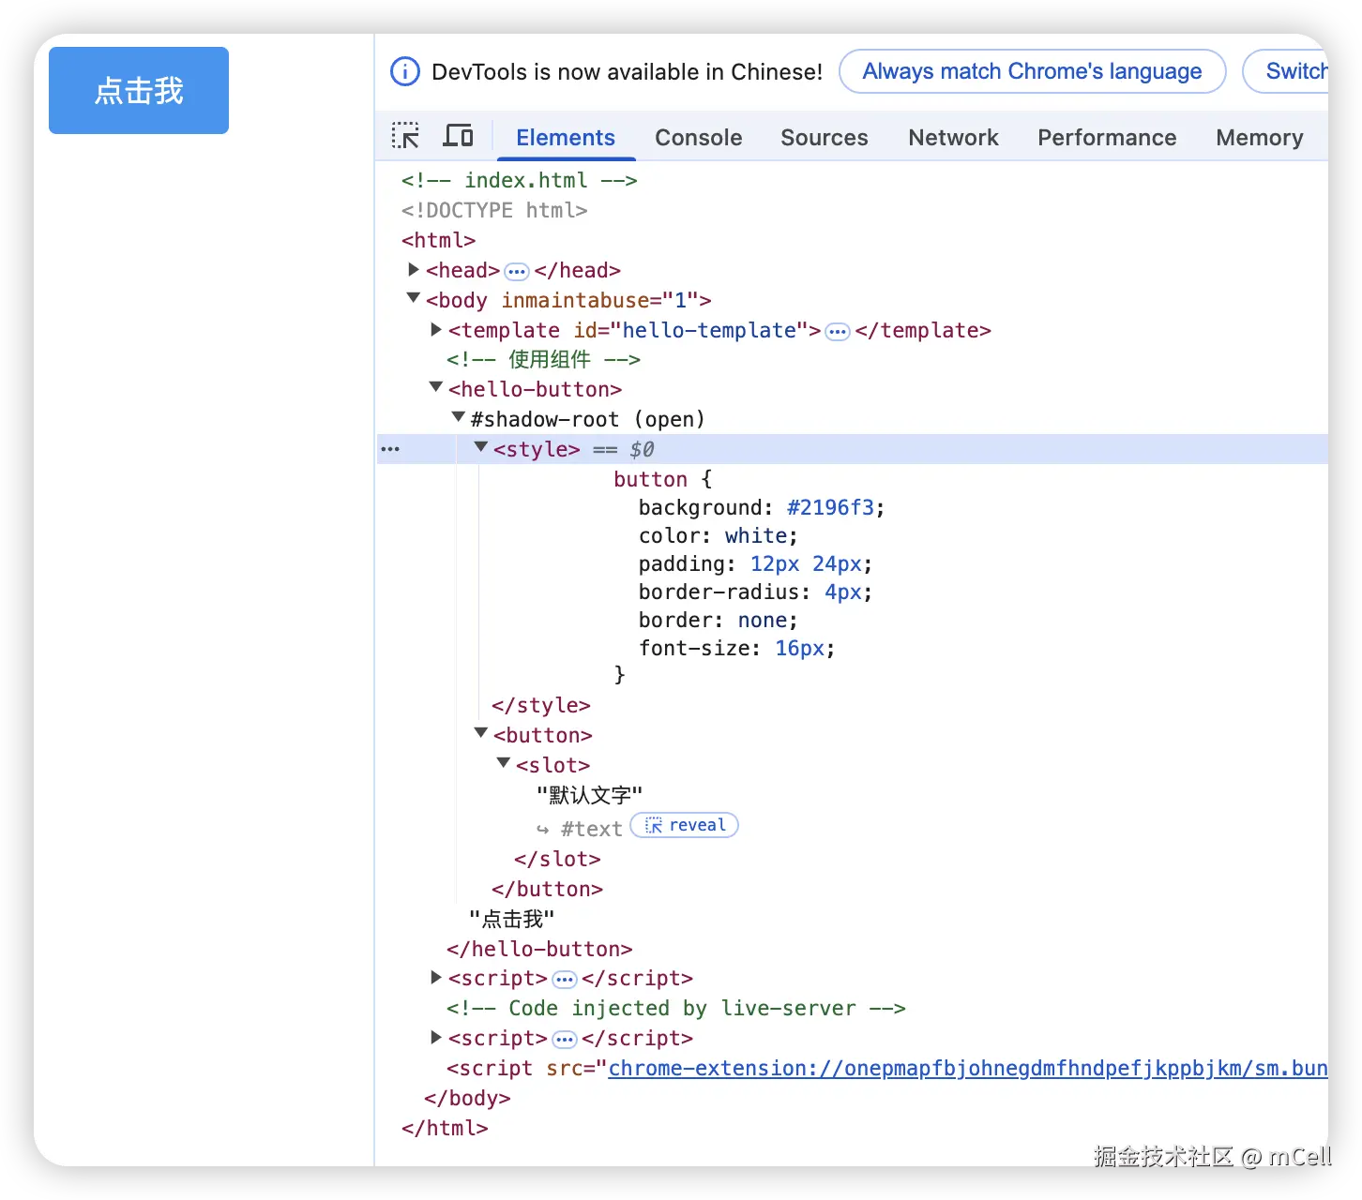Viewport: 1362px width, 1200px height.
Task: Click the ellipsis badge inside head tag
Action: pos(517,272)
